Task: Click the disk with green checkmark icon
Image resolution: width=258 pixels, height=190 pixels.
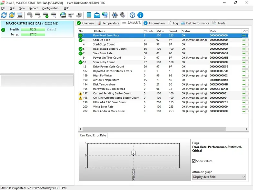Action: (46, 15)
